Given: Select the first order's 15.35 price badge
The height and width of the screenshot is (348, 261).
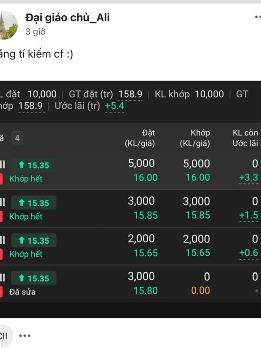Looking at the screenshot, I should tap(33, 165).
